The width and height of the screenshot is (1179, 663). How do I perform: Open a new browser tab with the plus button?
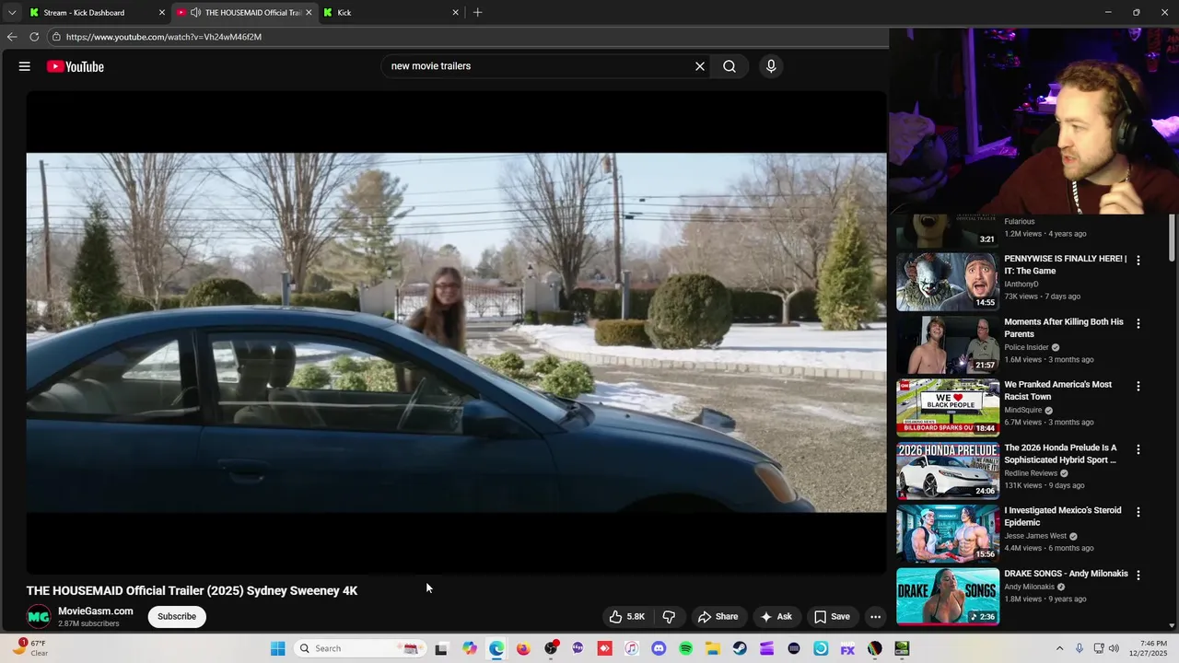point(477,13)
